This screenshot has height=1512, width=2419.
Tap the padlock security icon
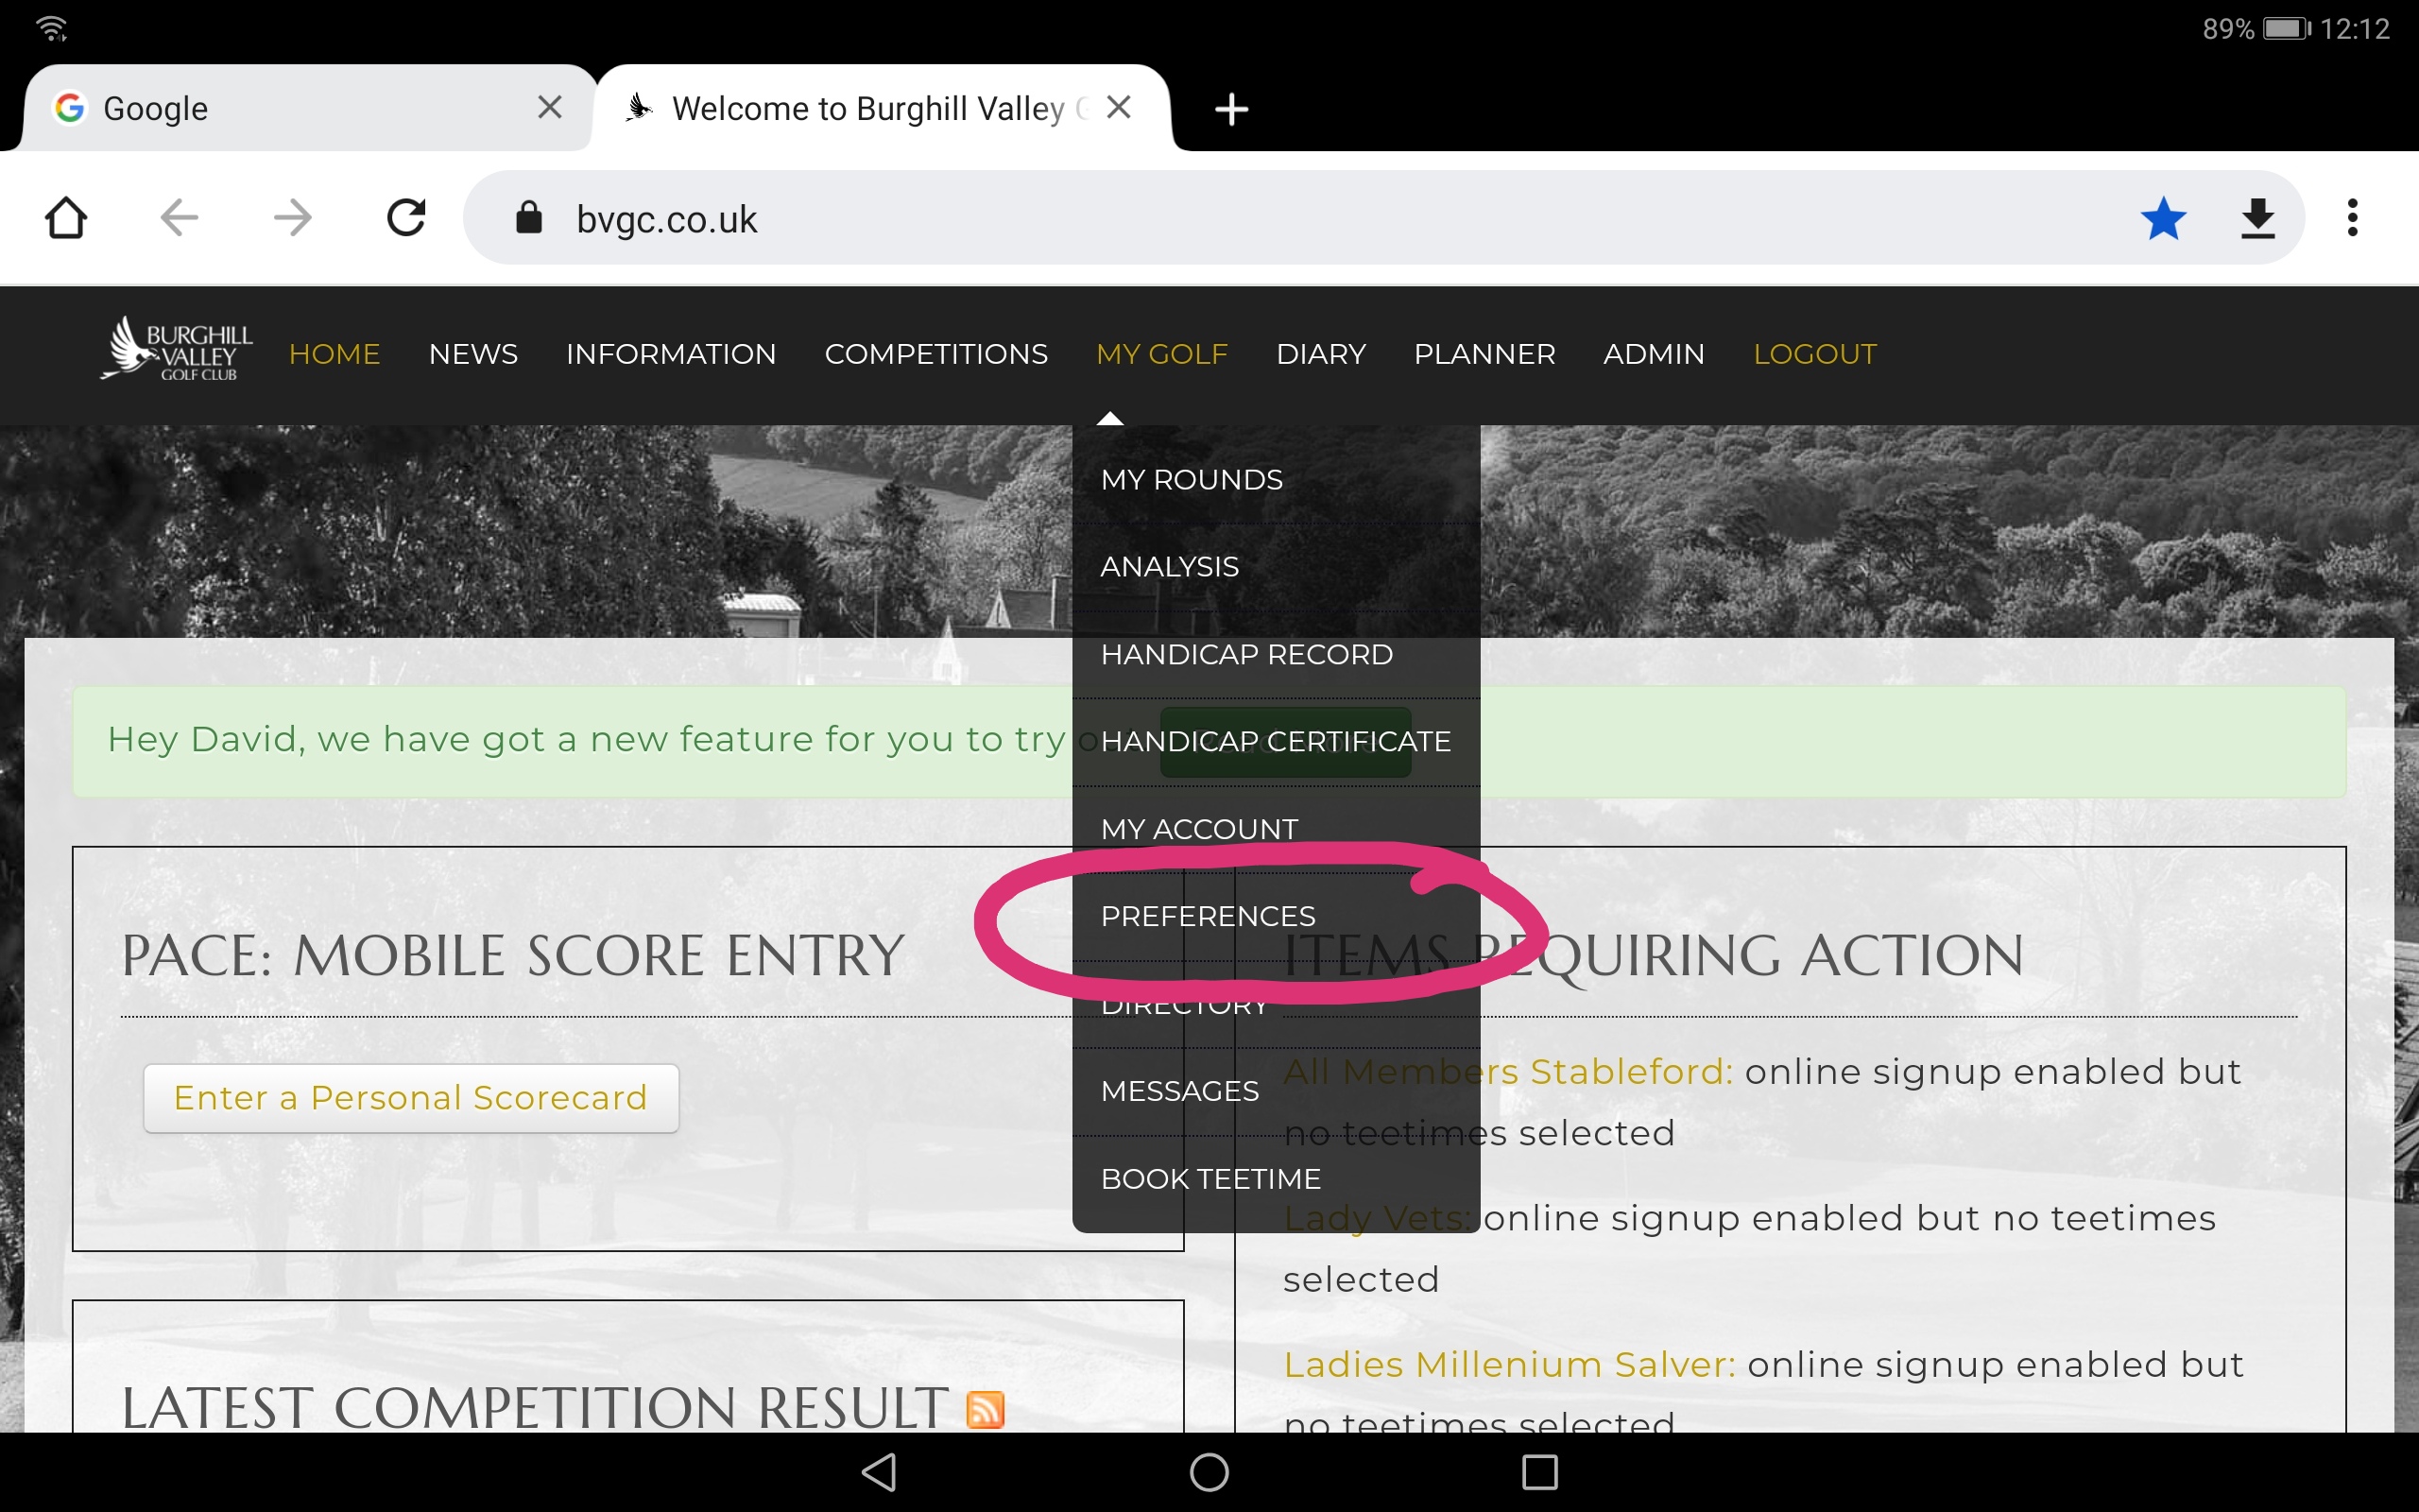pyautogui.click(x=529, y=217)
